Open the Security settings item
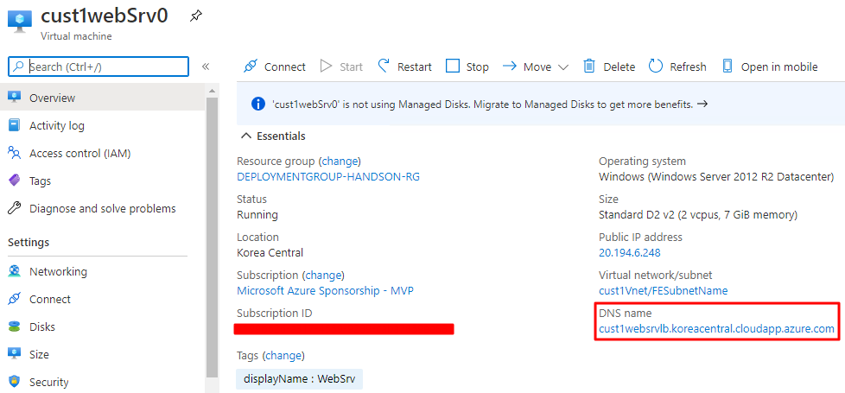 [x=103, y=382]
